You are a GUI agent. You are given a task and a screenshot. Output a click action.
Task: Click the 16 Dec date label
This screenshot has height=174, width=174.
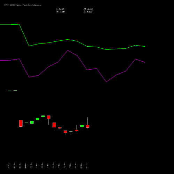click(53, 166)
